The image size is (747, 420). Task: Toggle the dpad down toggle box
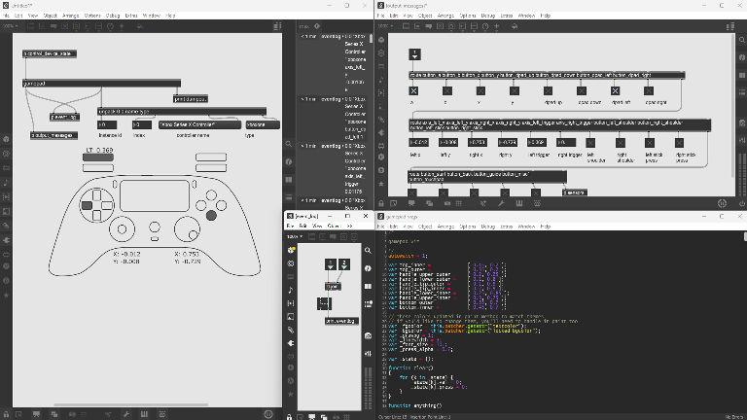(582, 91)
